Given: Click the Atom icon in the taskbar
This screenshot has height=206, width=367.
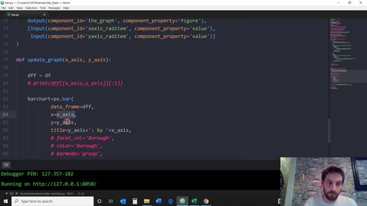Looking at the screenshot, I should [182, 201].
